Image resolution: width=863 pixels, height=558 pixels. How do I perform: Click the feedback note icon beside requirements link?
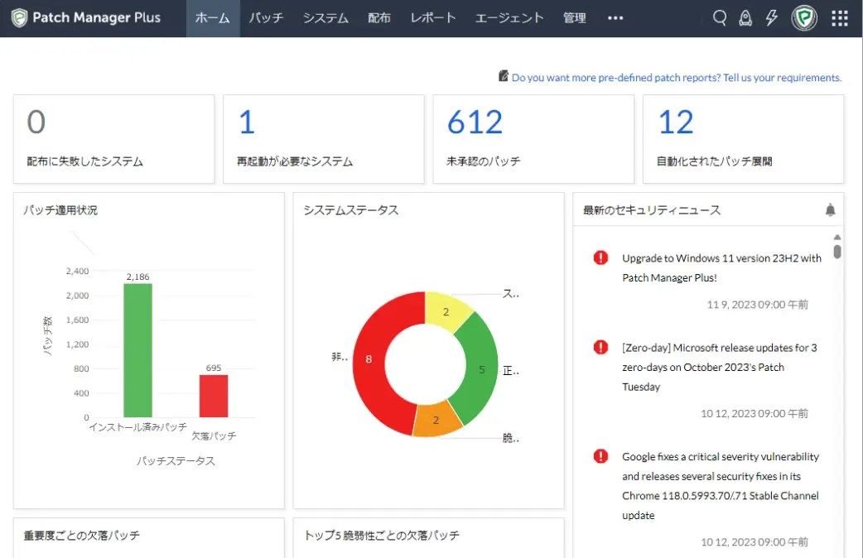(x=503, y=76)
